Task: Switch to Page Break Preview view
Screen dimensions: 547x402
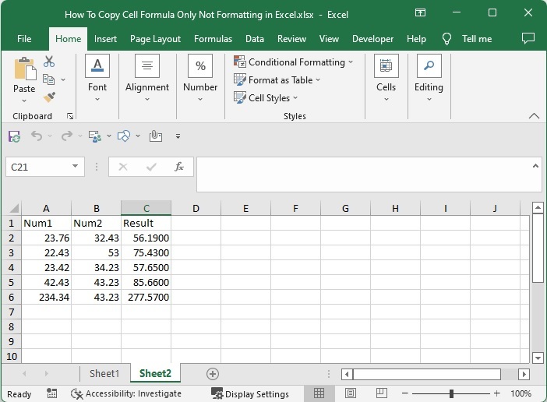Action: pos(383,393)
